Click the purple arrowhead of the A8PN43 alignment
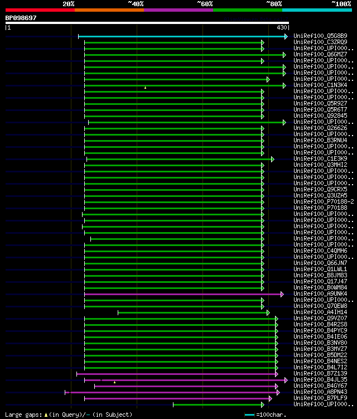 (278, 393)
